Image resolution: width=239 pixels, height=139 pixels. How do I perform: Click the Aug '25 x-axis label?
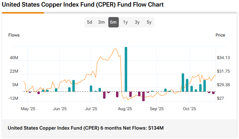pos(125,109)
